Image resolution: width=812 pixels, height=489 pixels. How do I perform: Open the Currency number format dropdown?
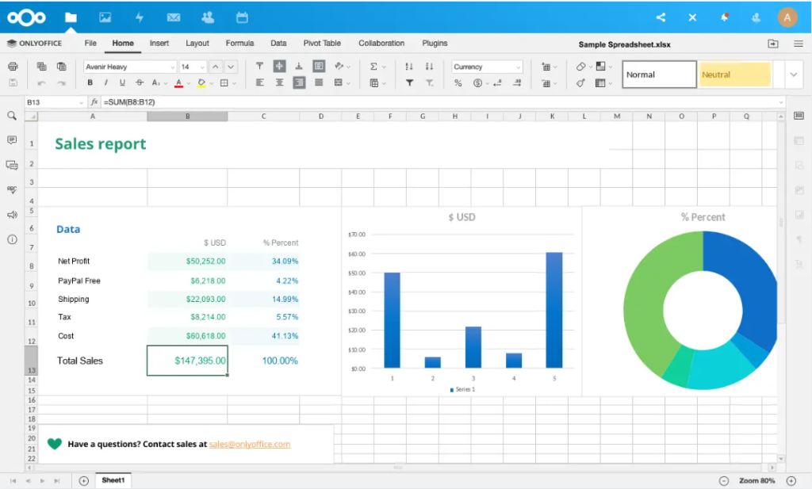pos(487,67)
